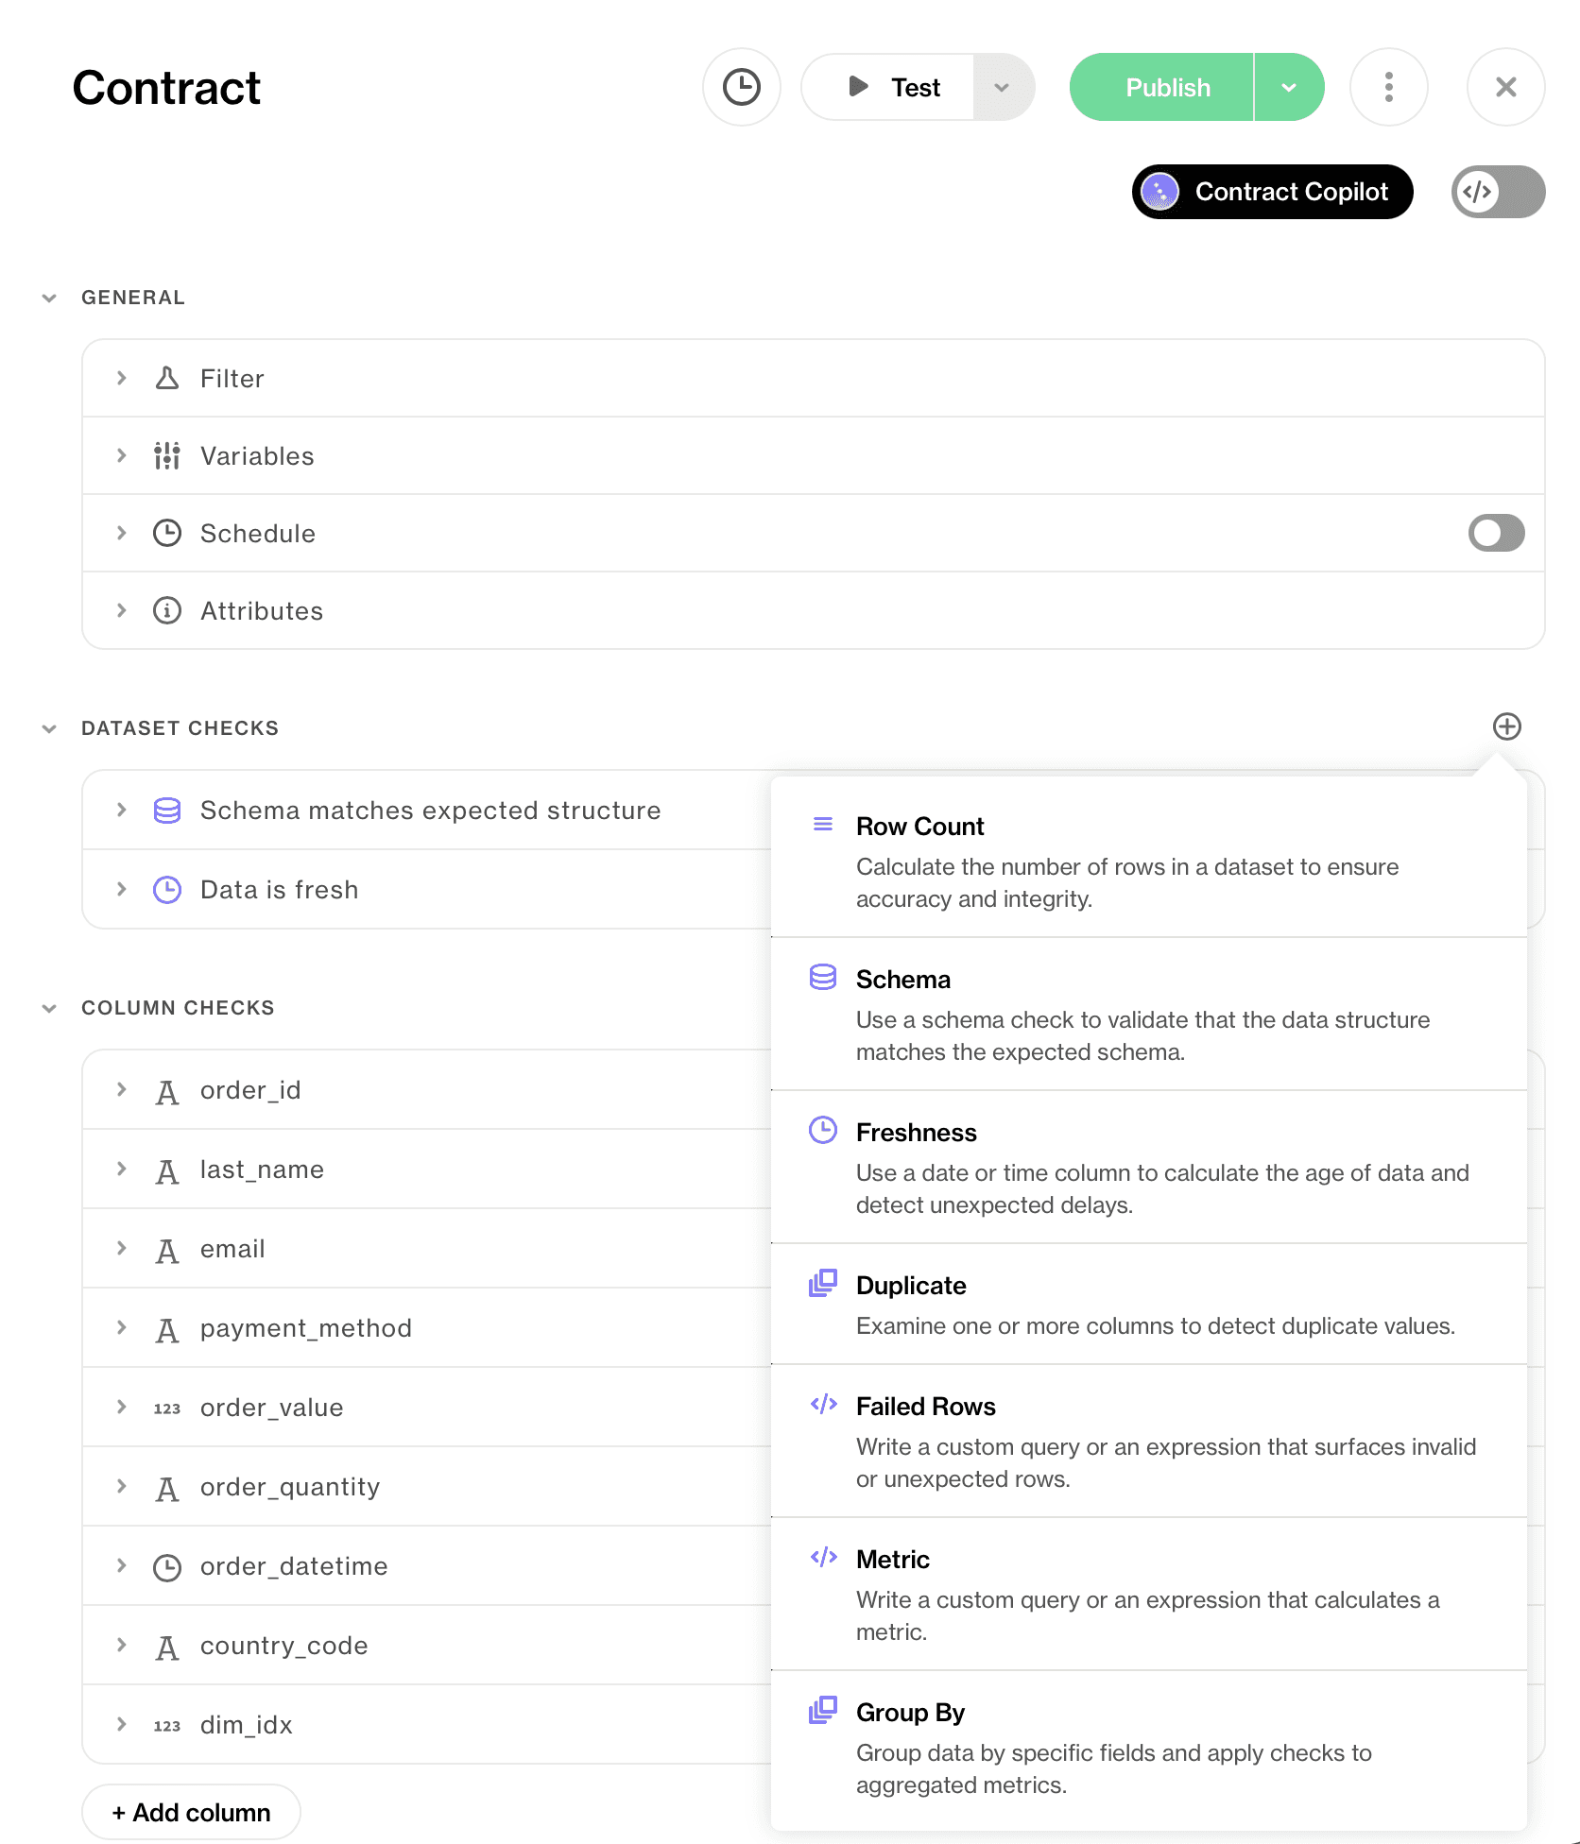1580x1844 pixels.
Task: Expand the order_id column
Action: 122,1089
